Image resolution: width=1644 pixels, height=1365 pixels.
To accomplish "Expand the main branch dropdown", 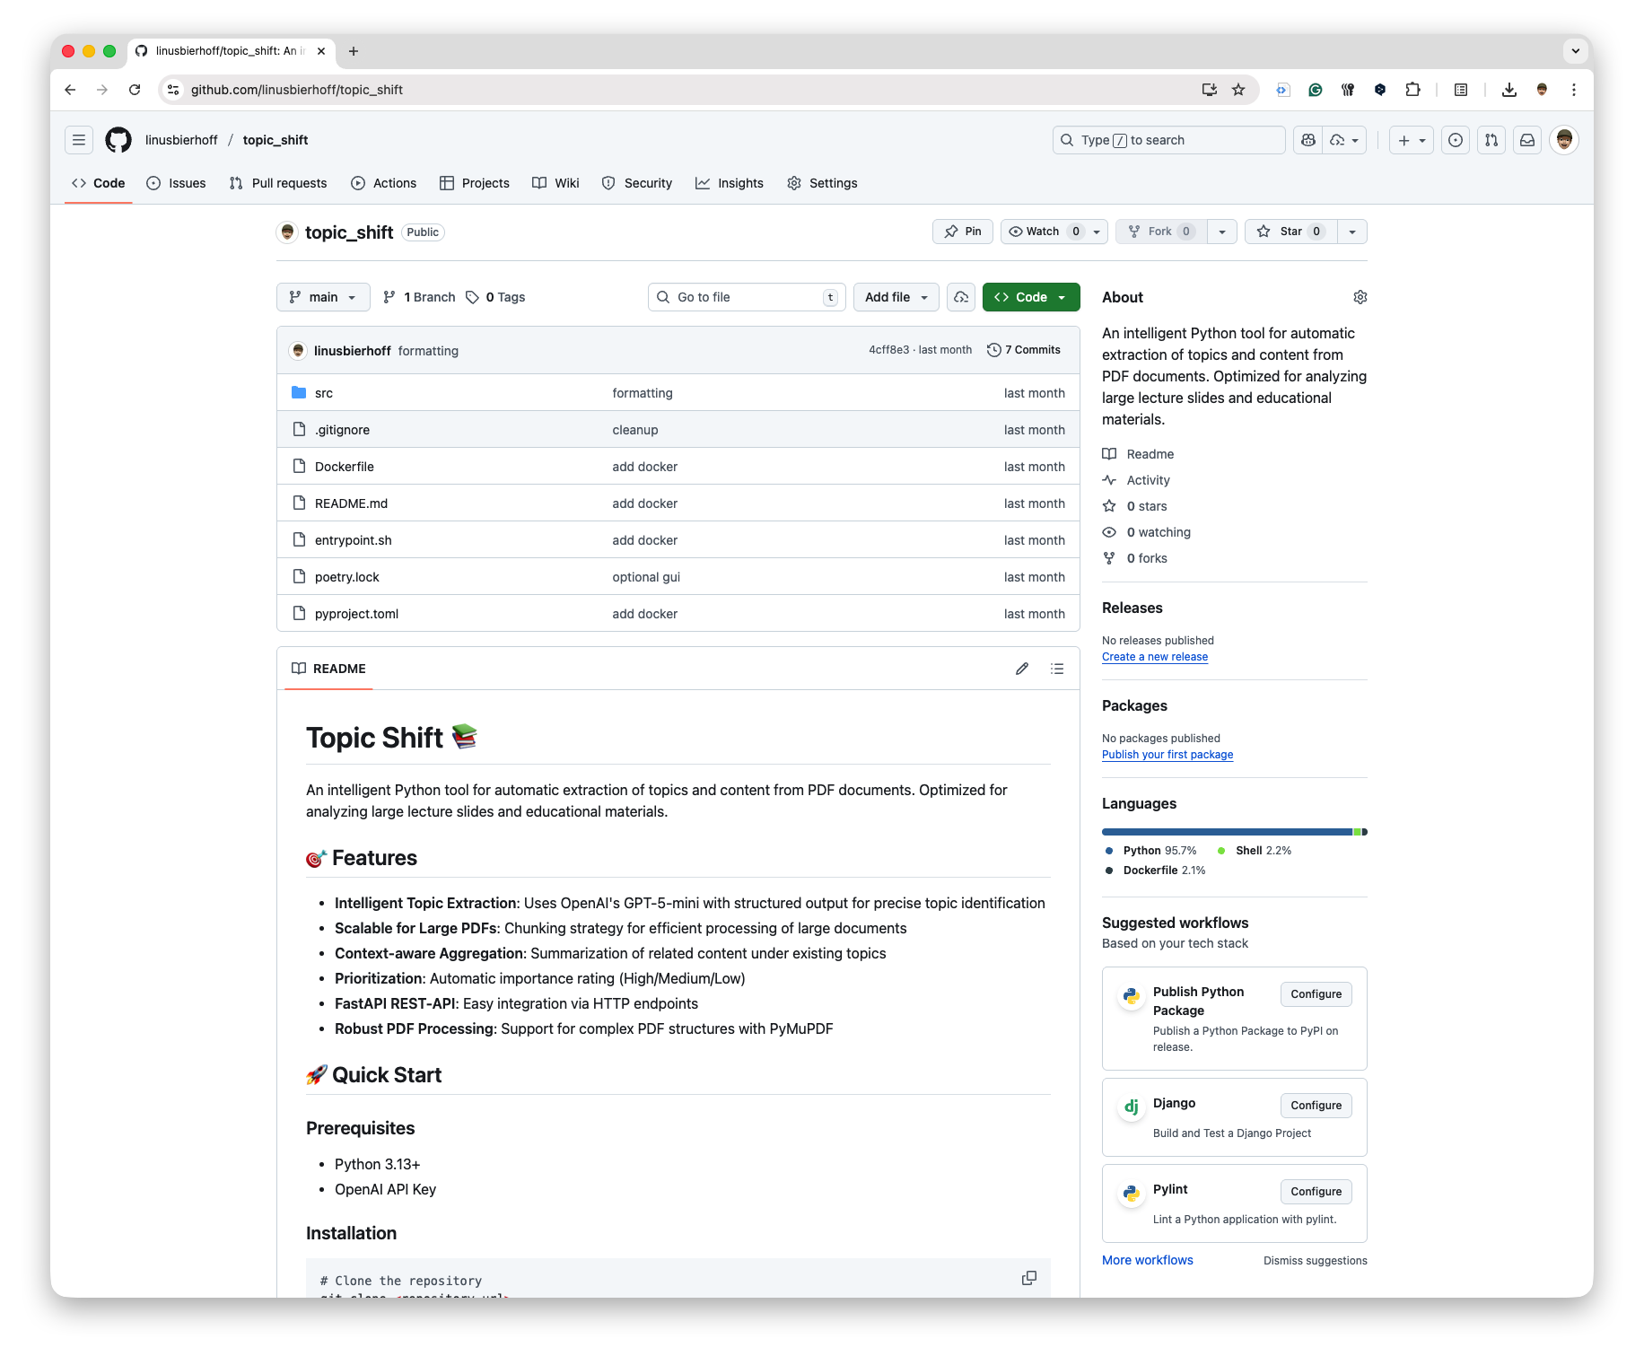I will (323, 297).
